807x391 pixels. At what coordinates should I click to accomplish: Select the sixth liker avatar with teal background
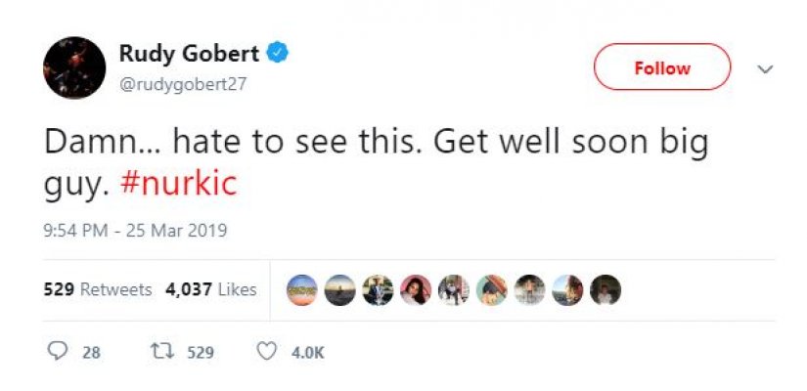click(x=492, y=289)
